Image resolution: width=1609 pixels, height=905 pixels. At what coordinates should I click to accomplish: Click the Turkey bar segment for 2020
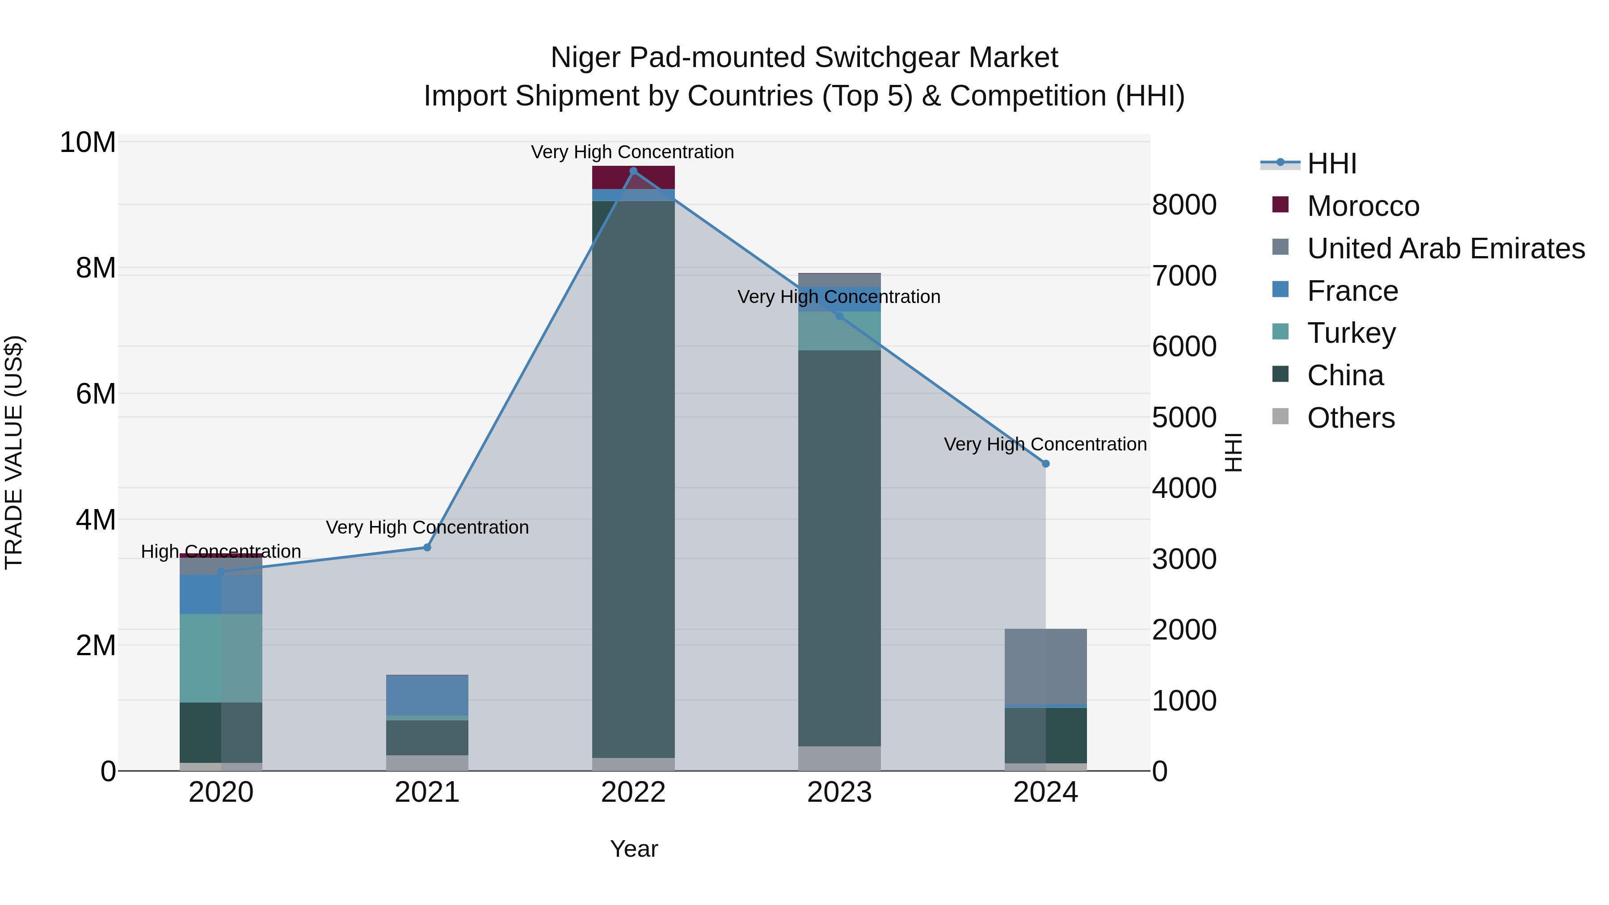click(221, 658)
